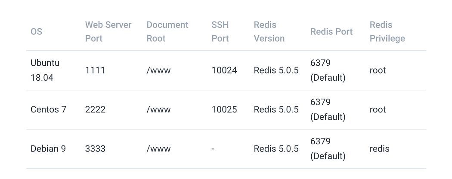The height and width of the screenshot is (179, 452).
Task: Select root privilege in Ubuntu row
Action: [x=378, y=70]
